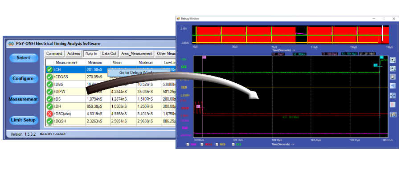Click the 35.036nS maximum cell
The image size is (401, 178).
pos(149,92)
